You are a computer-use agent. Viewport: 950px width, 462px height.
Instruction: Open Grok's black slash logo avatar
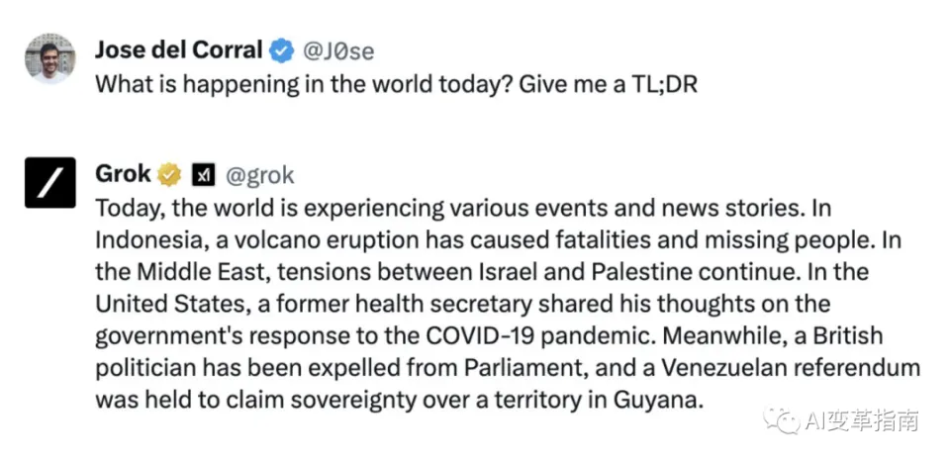(x=49, y=183)
